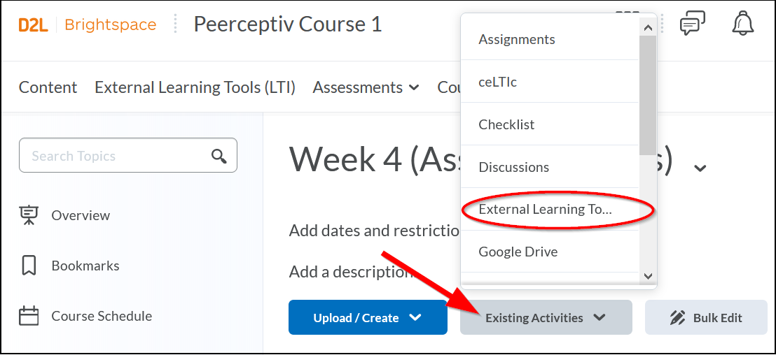Open the notifications bell icon

pos(742,24)
